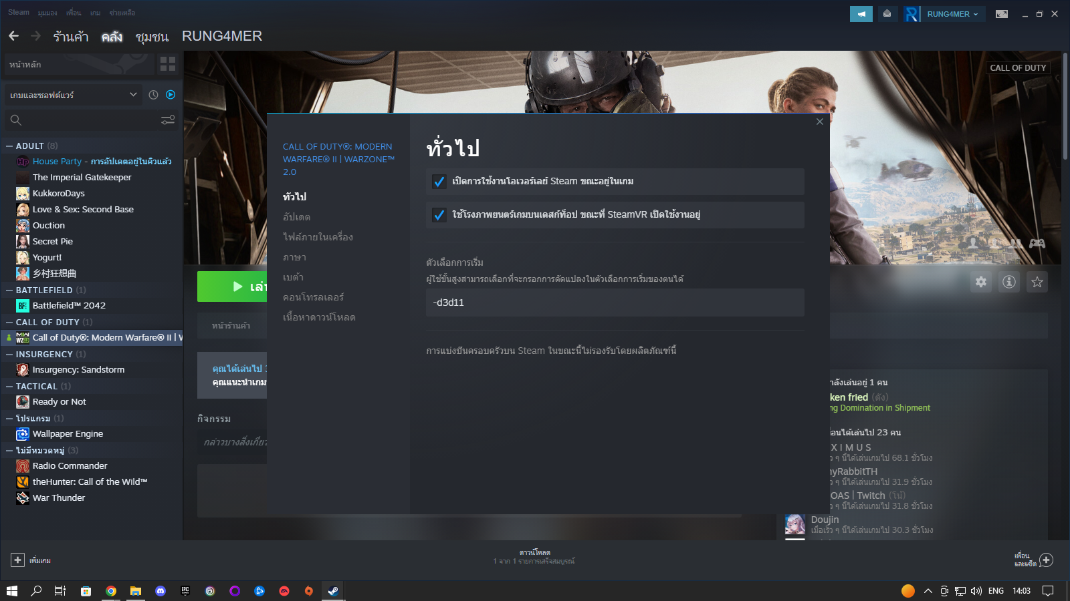
Task: Click the plus Add Game icon
Action: point(17,560)
